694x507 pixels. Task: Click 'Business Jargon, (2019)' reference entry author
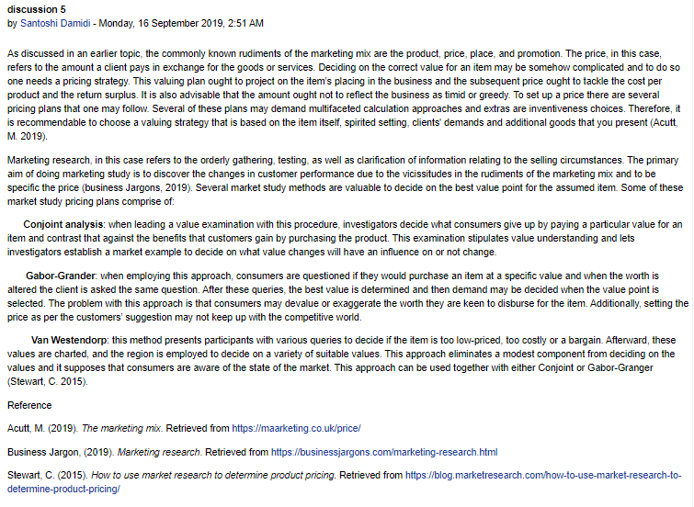[x=61, y=452]
